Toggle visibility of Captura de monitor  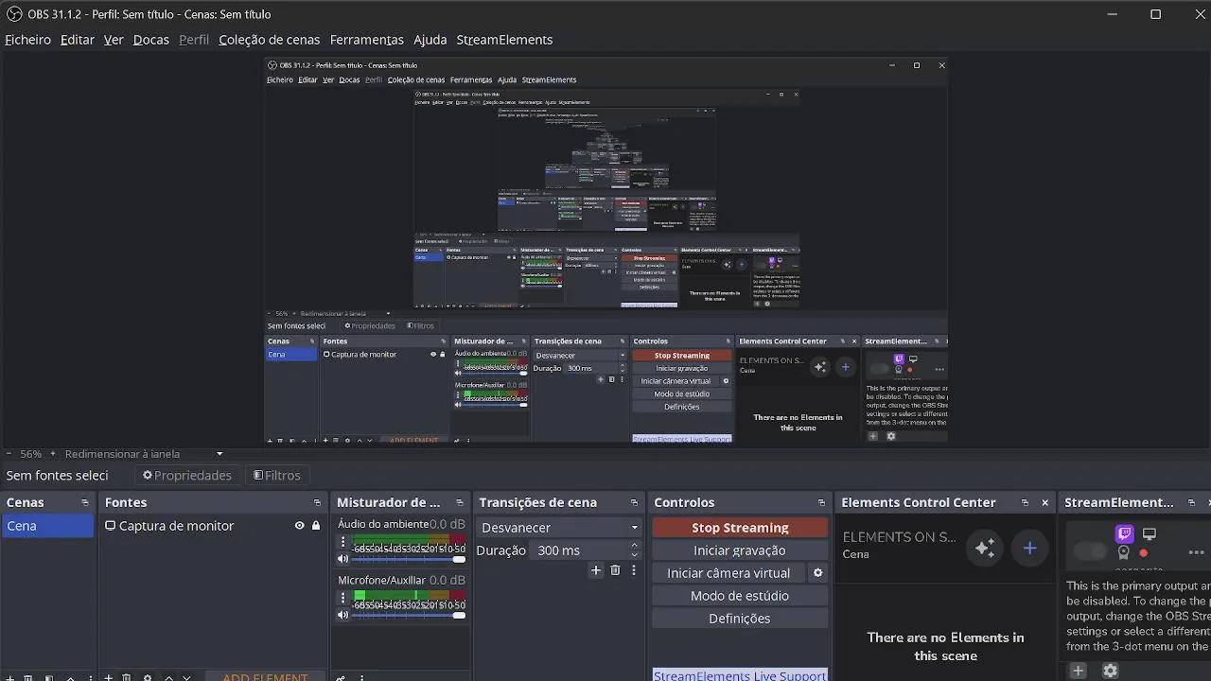point(300,526)
